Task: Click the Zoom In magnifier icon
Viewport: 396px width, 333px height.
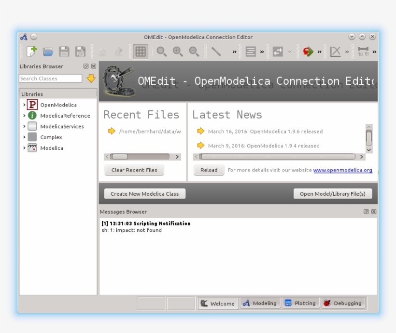Action: click(x=178, y=52)
